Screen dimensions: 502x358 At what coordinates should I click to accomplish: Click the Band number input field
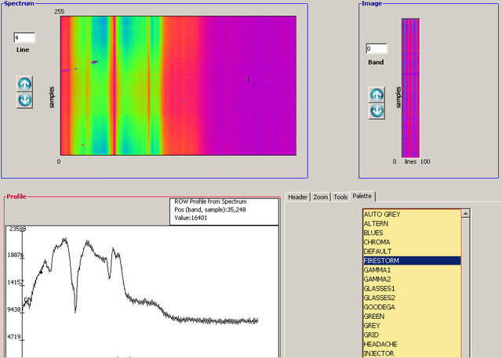(376, 49)
